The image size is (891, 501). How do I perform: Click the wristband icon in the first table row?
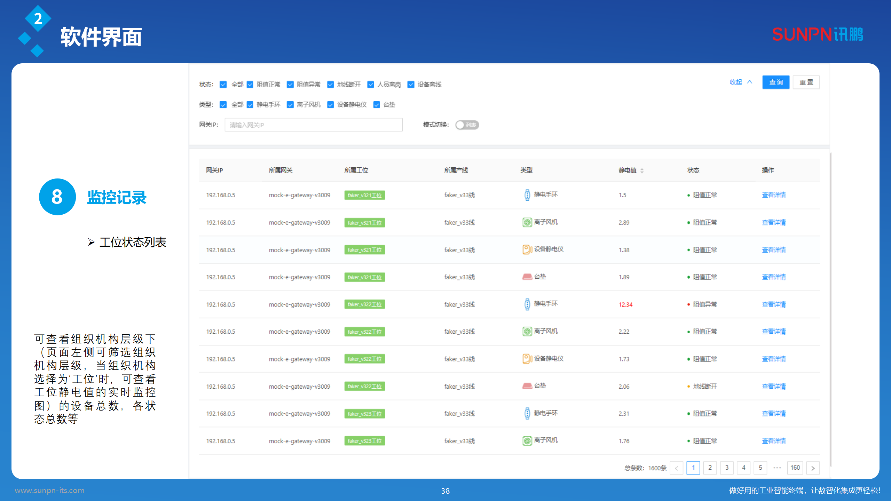[527, 195]
